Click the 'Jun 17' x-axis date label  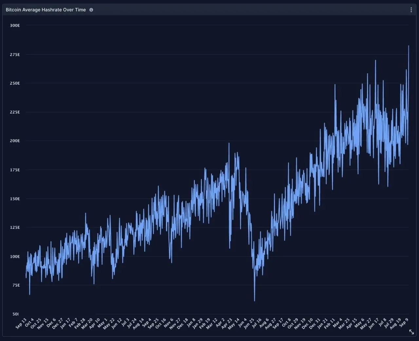coord(373,323)
